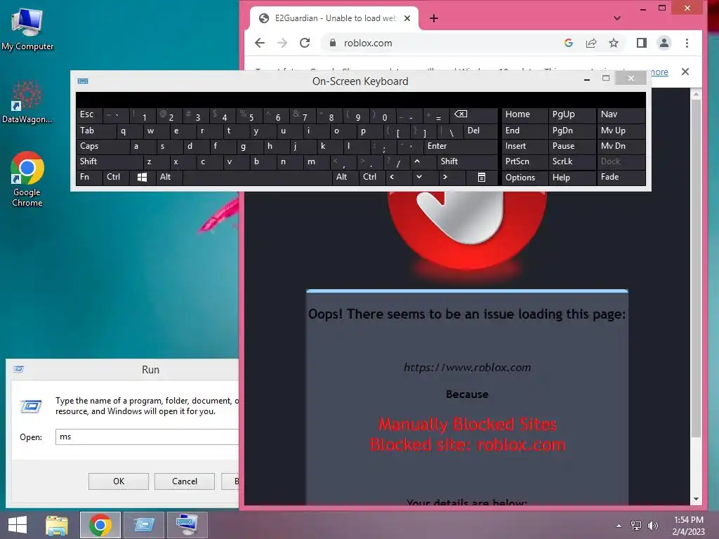Switch to Chrome using its taskbar icon
This screenshot has height=539, width=719.
point(100,525)
